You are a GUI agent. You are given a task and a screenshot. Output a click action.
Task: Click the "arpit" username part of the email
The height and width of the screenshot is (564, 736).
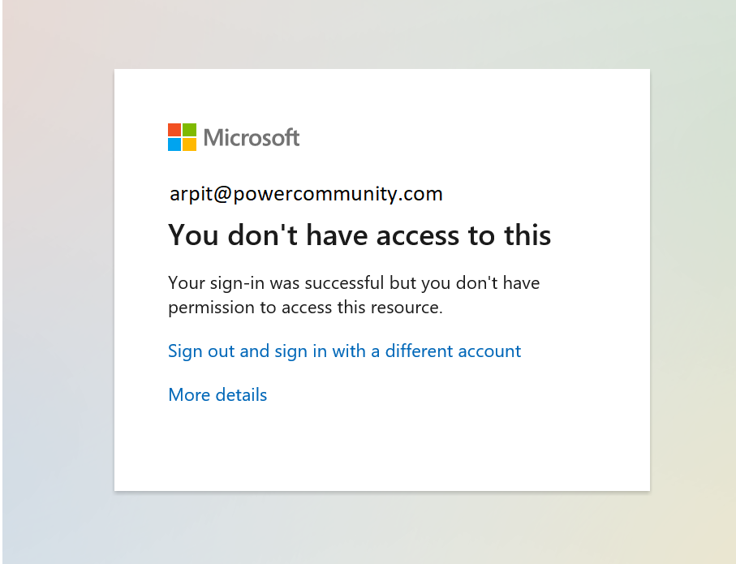tap(190, 194)
